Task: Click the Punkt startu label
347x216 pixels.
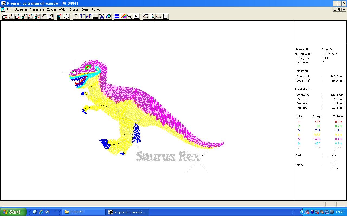Action: [x=303, y=89]
